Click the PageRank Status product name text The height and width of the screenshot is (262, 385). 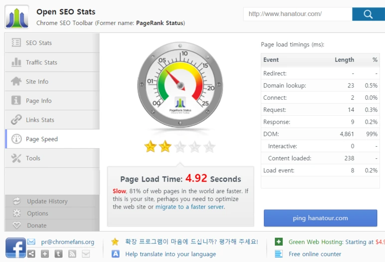(159, 23)
